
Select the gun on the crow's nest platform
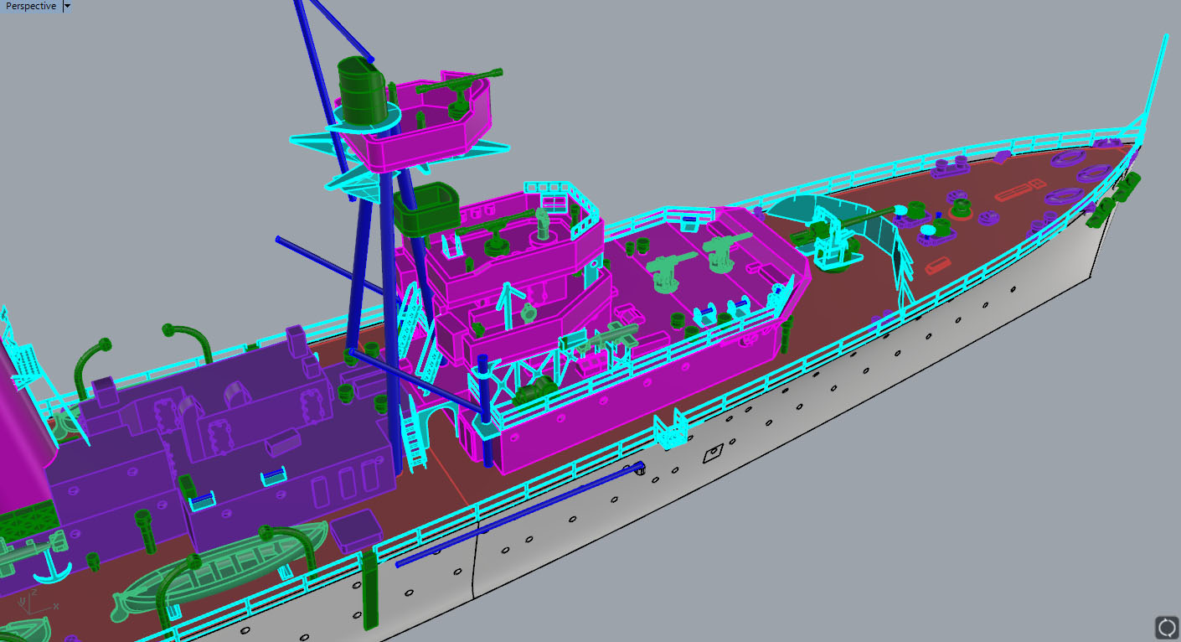[x=459, y=91]
